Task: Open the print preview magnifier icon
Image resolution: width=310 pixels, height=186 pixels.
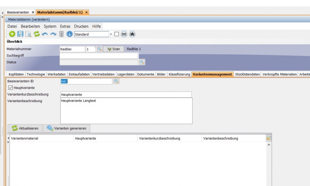Action: 29,34
